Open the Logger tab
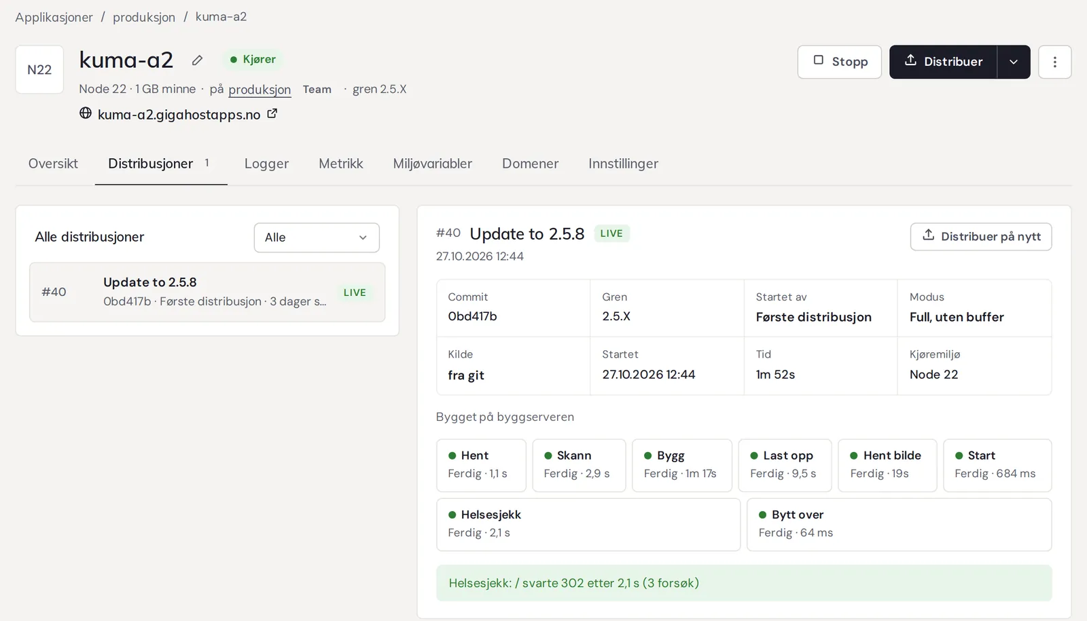 (x=266, y=164)
